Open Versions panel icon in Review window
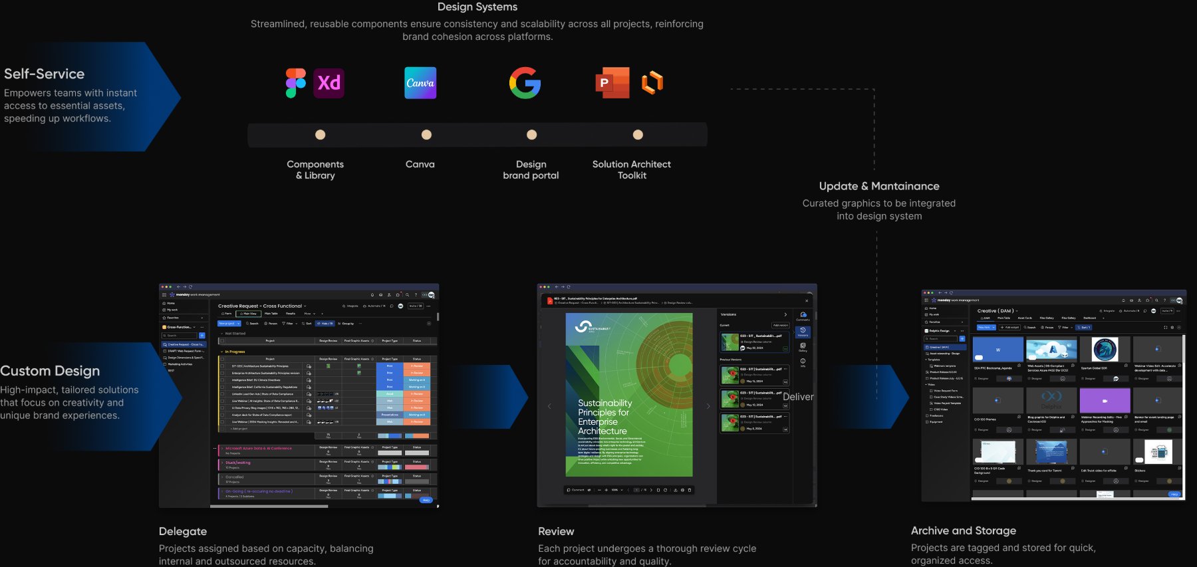Image resolution: width=1197 pixels, height=567 pixels. click(803, 332)
